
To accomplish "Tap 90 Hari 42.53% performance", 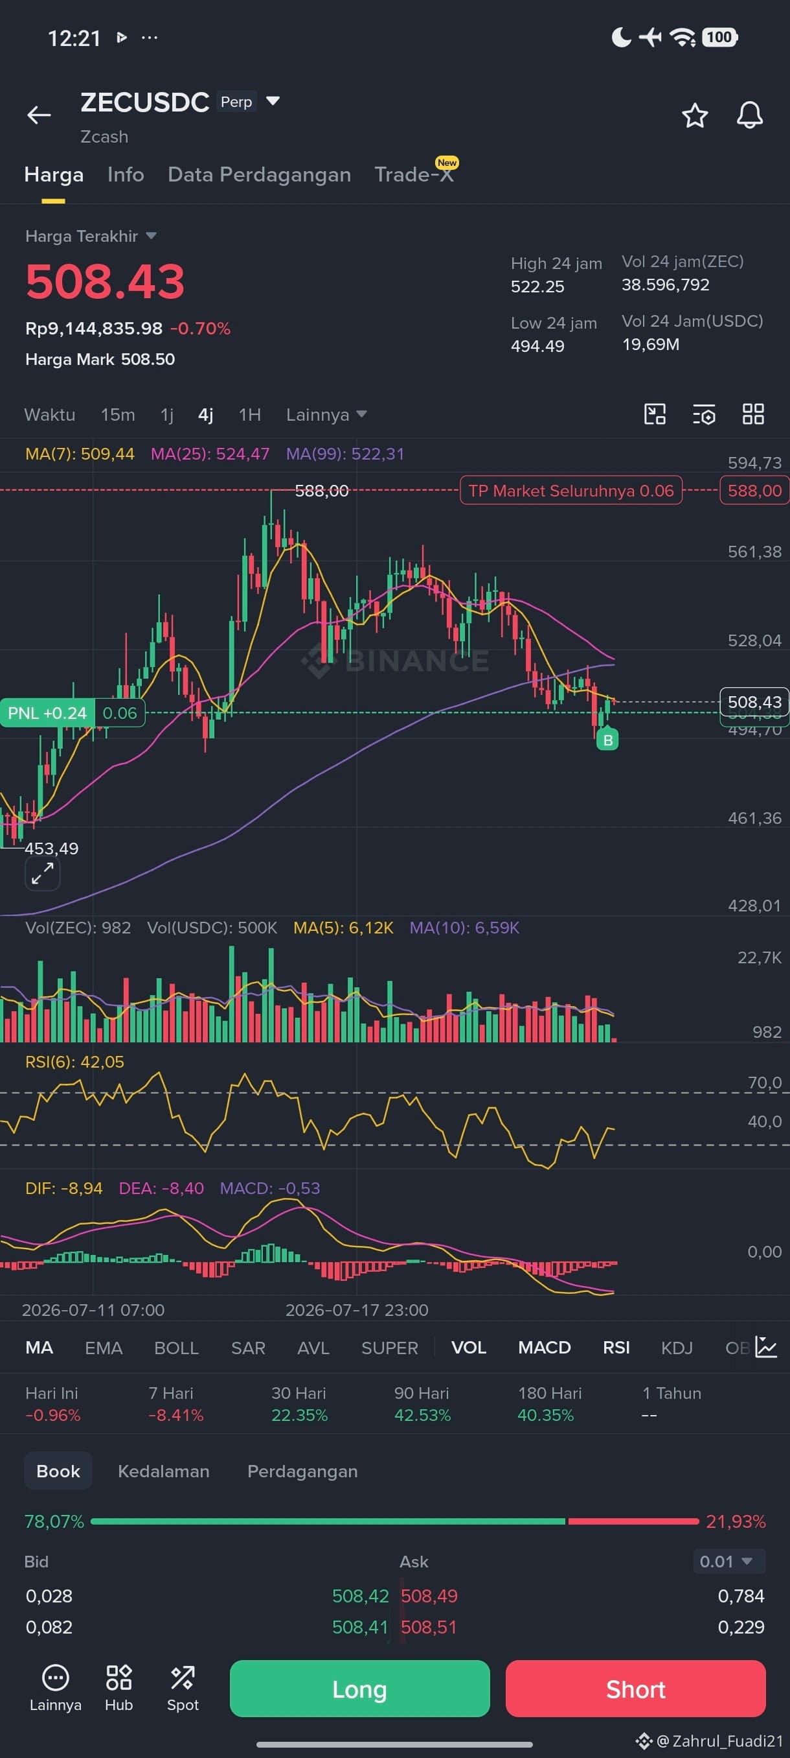I will pyautogui.click(x=422, y=1404).
